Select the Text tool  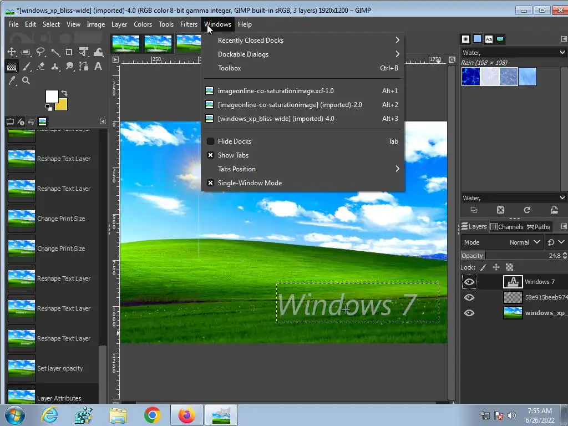click(x=98, y=67)
